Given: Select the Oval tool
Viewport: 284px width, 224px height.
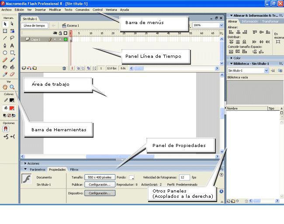Looking at the screenshot, I should point(5,52).
